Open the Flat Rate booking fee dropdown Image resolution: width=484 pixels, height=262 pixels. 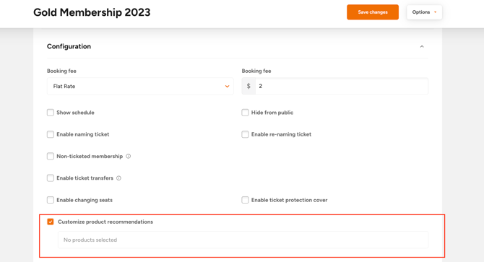(x=140, y=87)
